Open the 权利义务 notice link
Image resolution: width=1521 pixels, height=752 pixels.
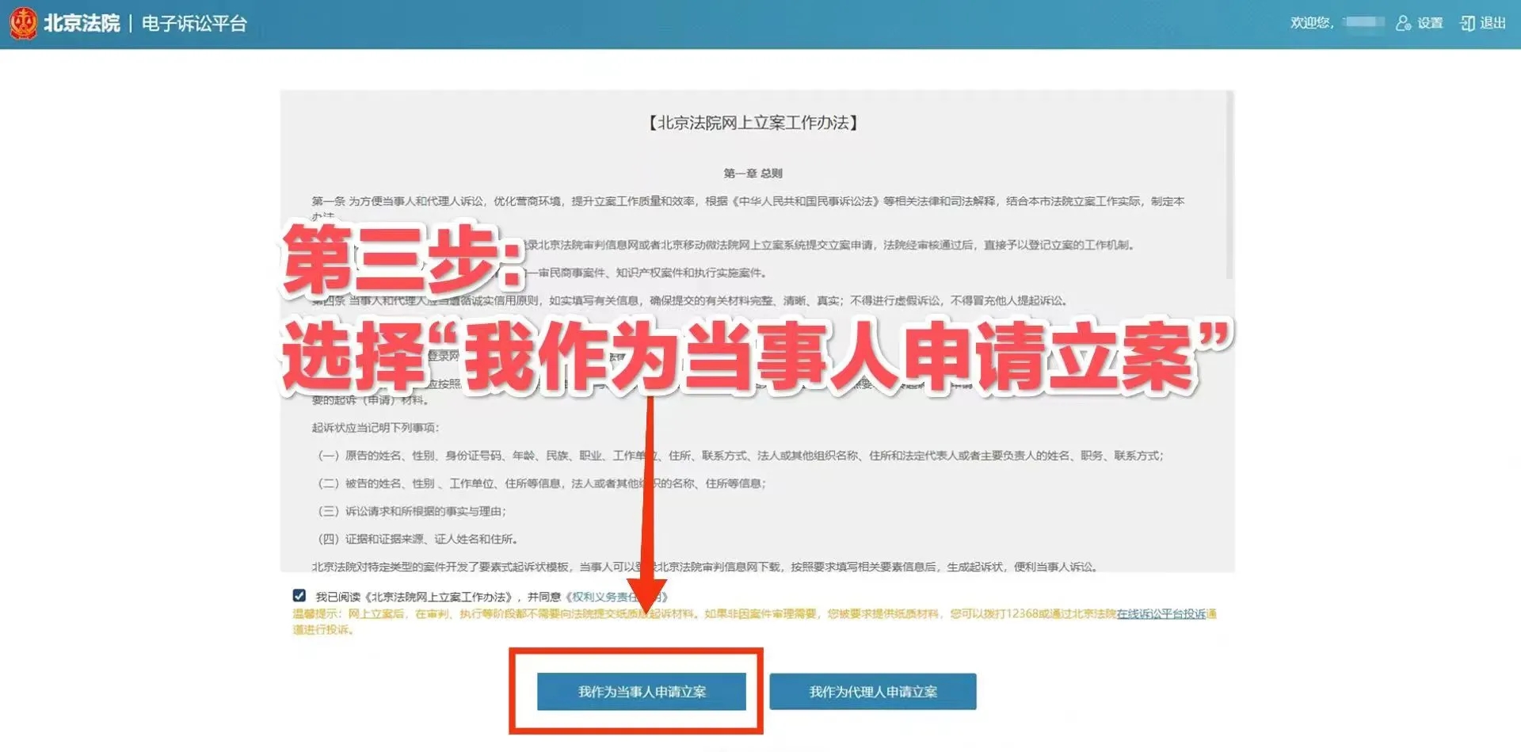(617, 597)
